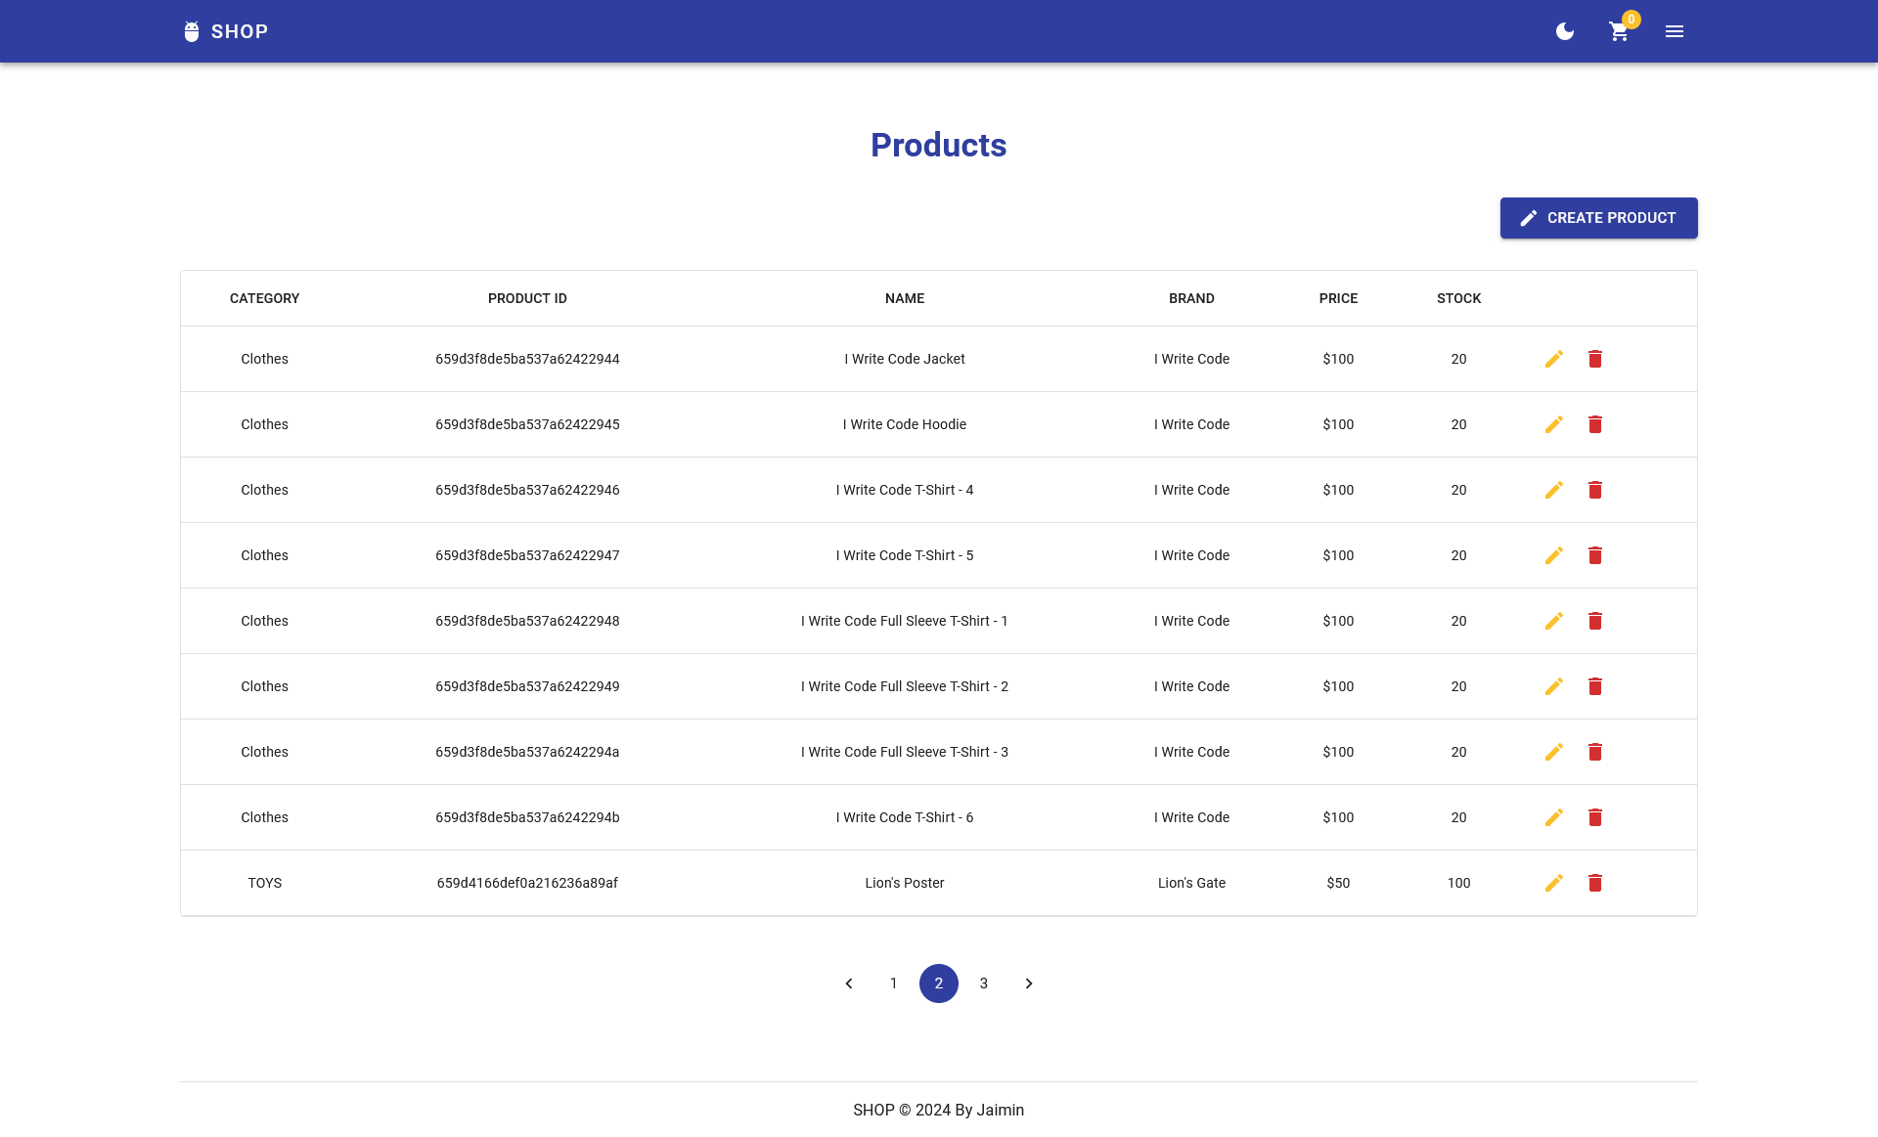Open the shopping cart
Viewport: 1878px width, 1137px height.
pyautogui.click(x=1619, y=32)
